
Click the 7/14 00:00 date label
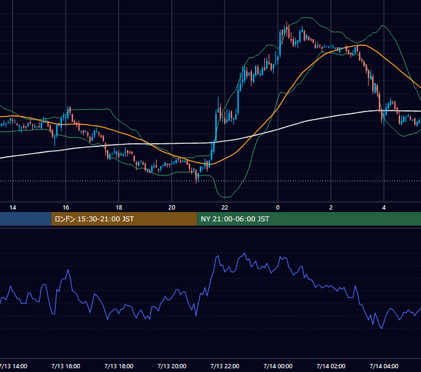pos(278,366)
